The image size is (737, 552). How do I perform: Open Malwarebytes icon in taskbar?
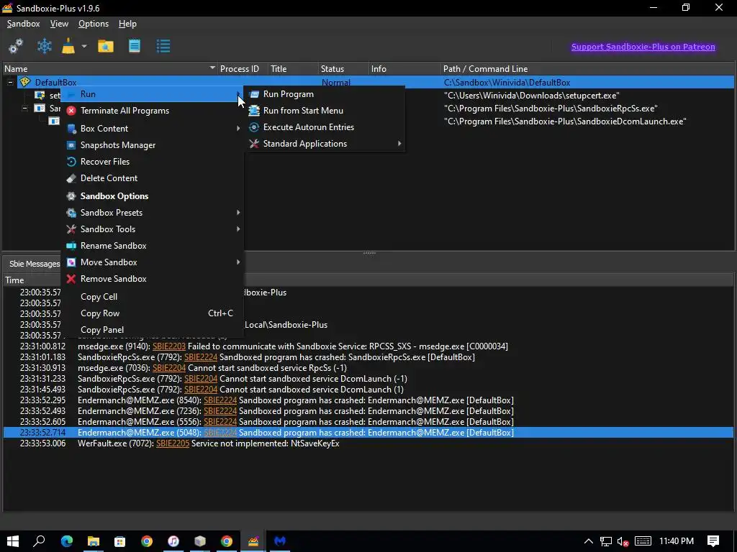point(280,541)
